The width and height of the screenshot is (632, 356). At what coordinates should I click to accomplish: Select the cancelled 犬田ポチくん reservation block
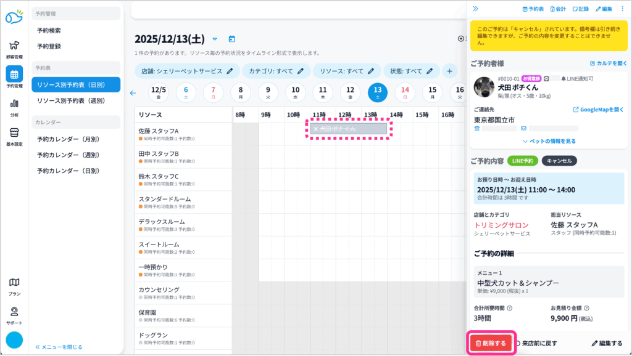[x=349, y=129]
